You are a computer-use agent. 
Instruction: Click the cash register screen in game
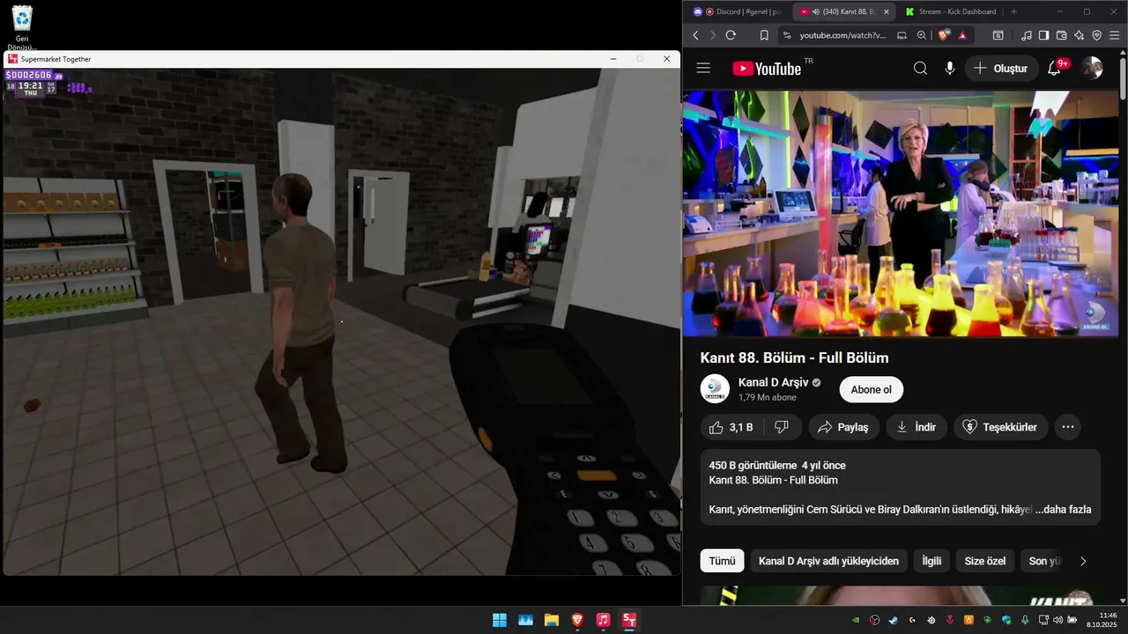click(x=537, y=239)
